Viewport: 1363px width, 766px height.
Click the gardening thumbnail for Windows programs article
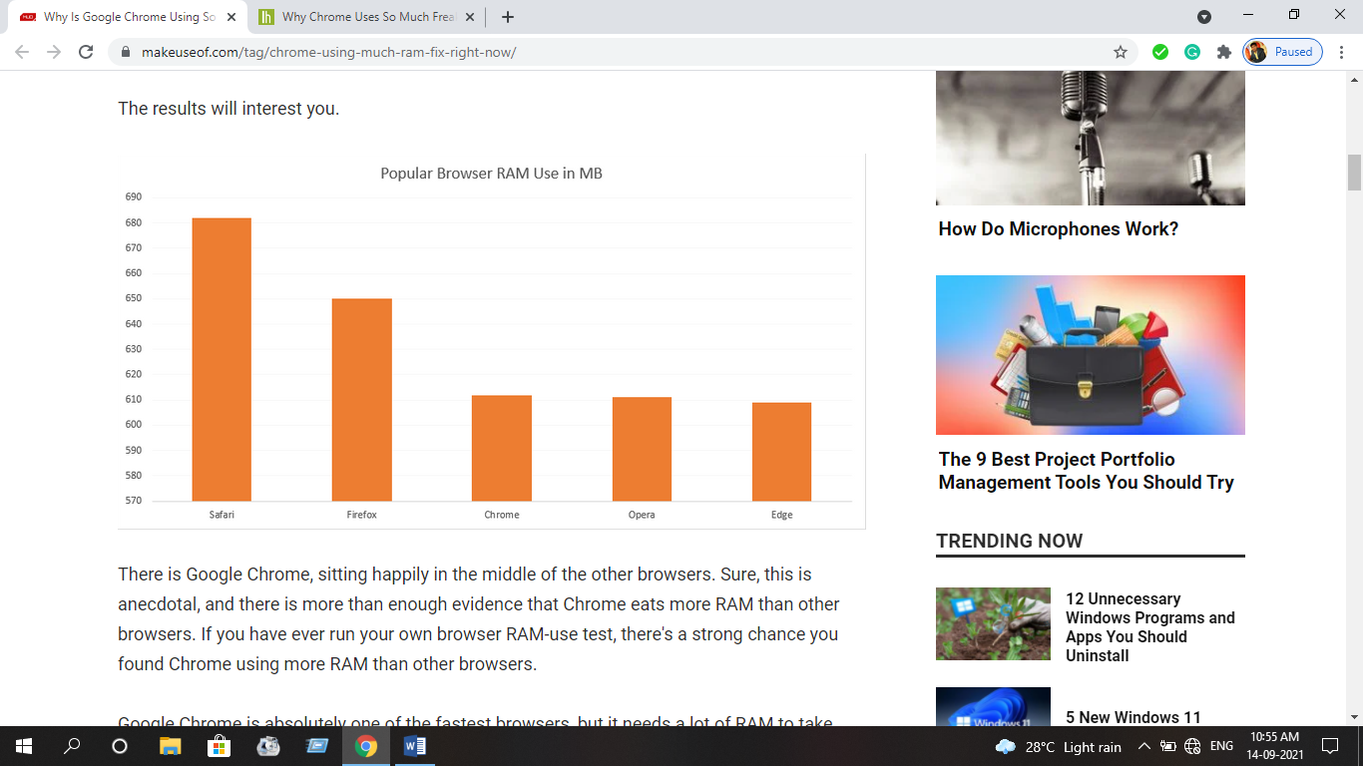tap(993, 623)
